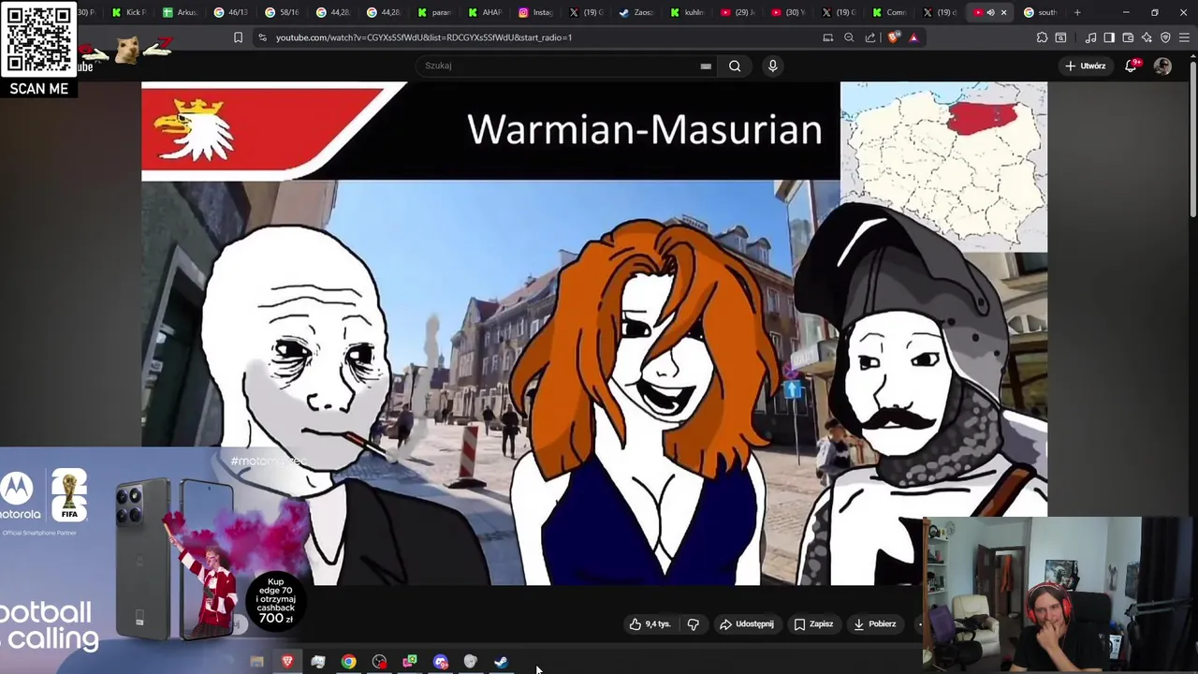Viewport: 1198px width, 674px height.
Task: Open the browser extensions puzzle icon
Action: 1042,37
